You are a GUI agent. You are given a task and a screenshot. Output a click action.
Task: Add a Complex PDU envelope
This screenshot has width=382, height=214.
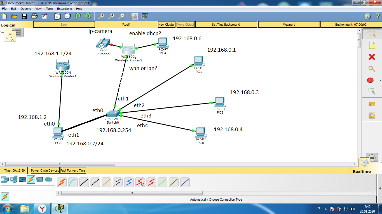click(372, 115)
